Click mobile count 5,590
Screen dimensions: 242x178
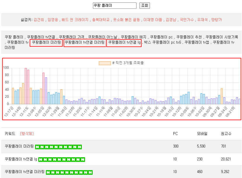pos(201,146)
